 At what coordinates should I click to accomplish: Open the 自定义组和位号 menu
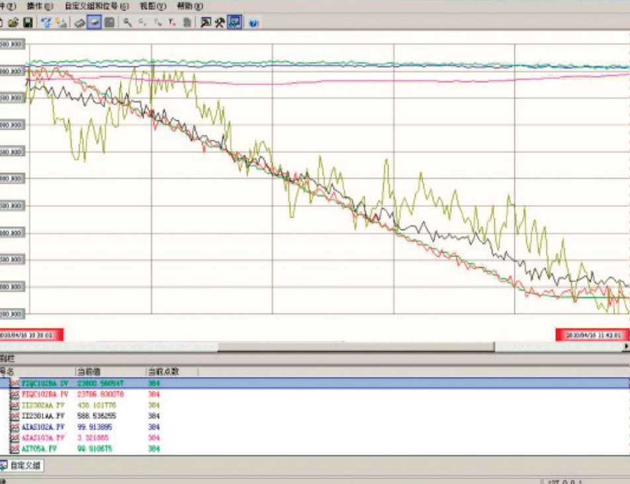[x=97, y=6]
